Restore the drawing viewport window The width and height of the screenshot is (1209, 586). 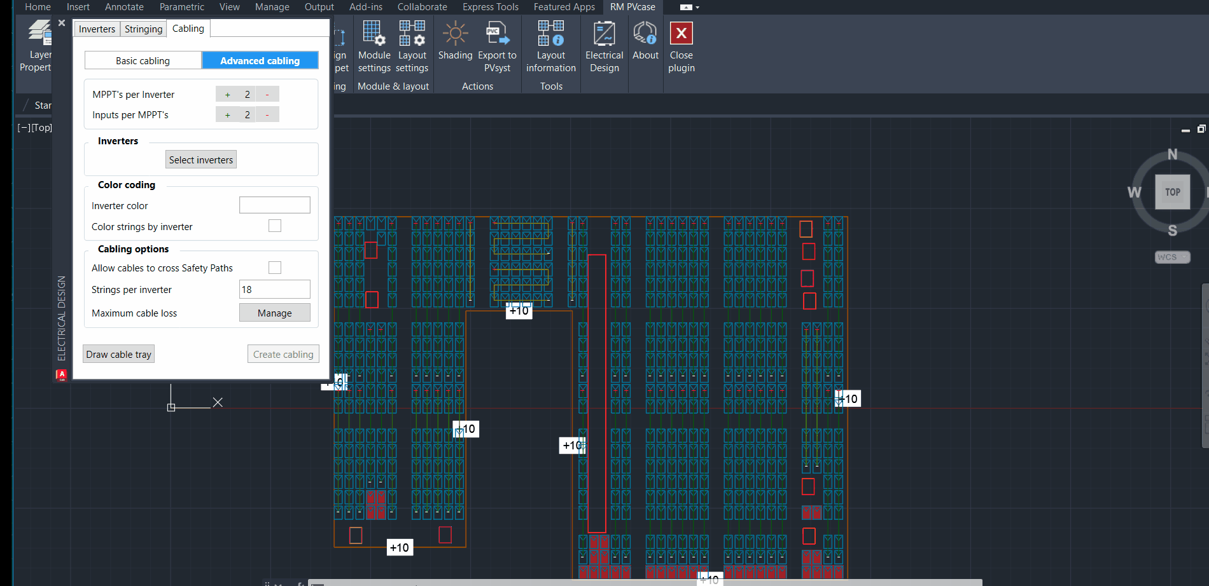coord(1201,129)
